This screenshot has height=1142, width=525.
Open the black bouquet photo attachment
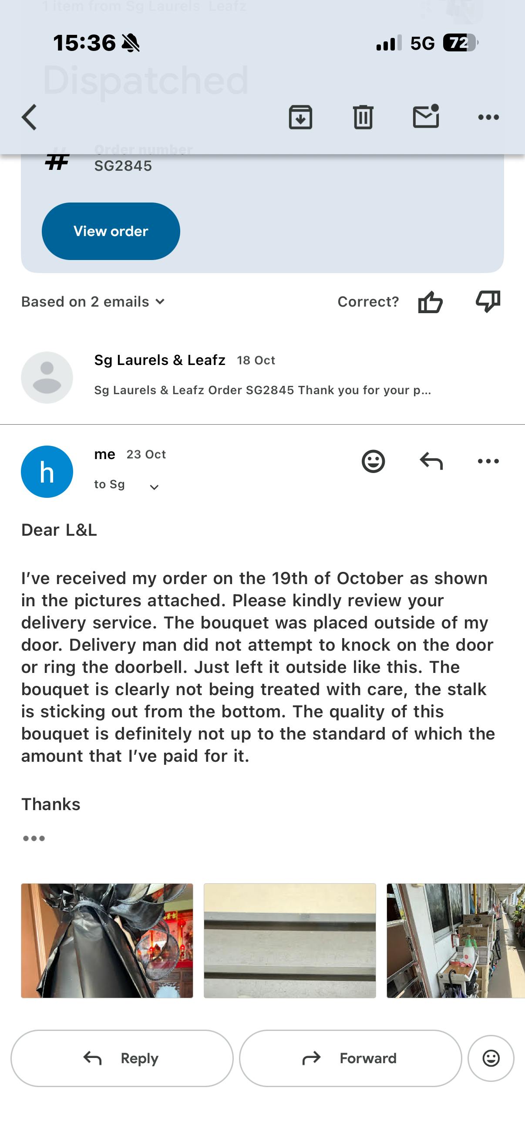point(107,940)
